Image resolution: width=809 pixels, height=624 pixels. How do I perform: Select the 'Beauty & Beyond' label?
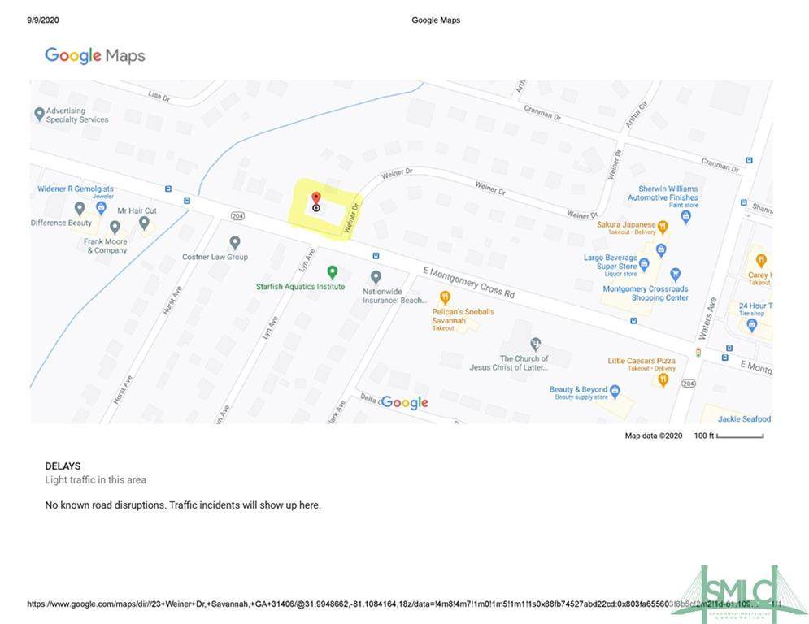tap(578, 389)
